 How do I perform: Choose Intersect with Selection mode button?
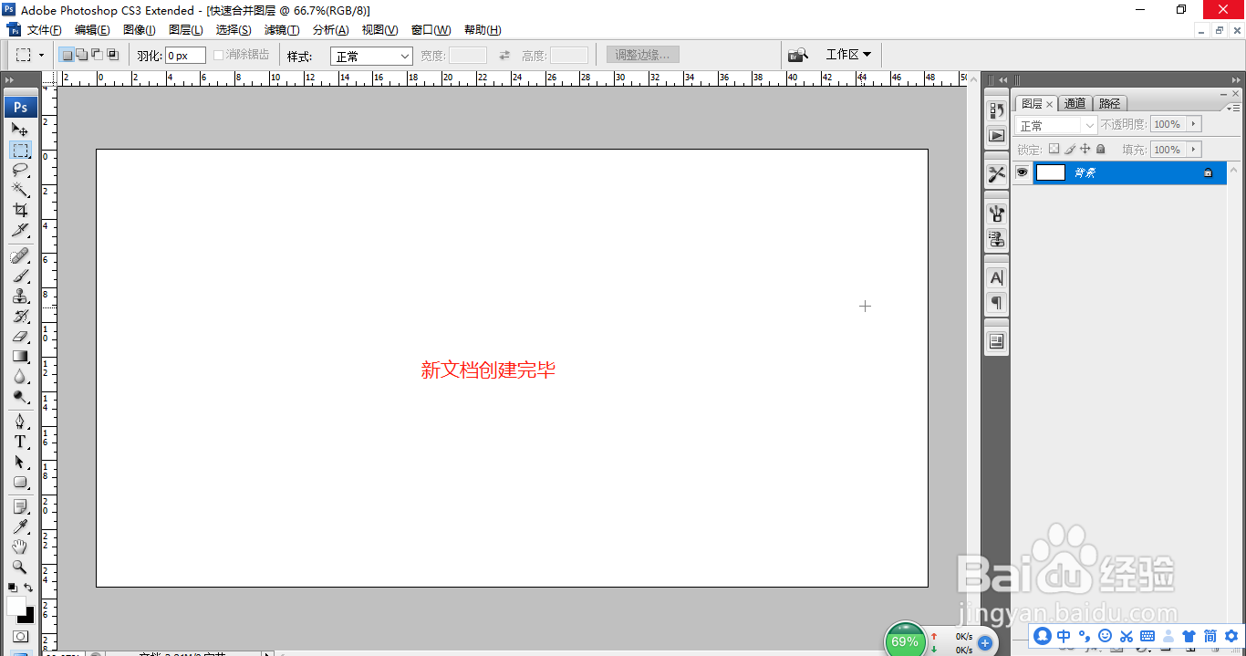tap(113, 55)
